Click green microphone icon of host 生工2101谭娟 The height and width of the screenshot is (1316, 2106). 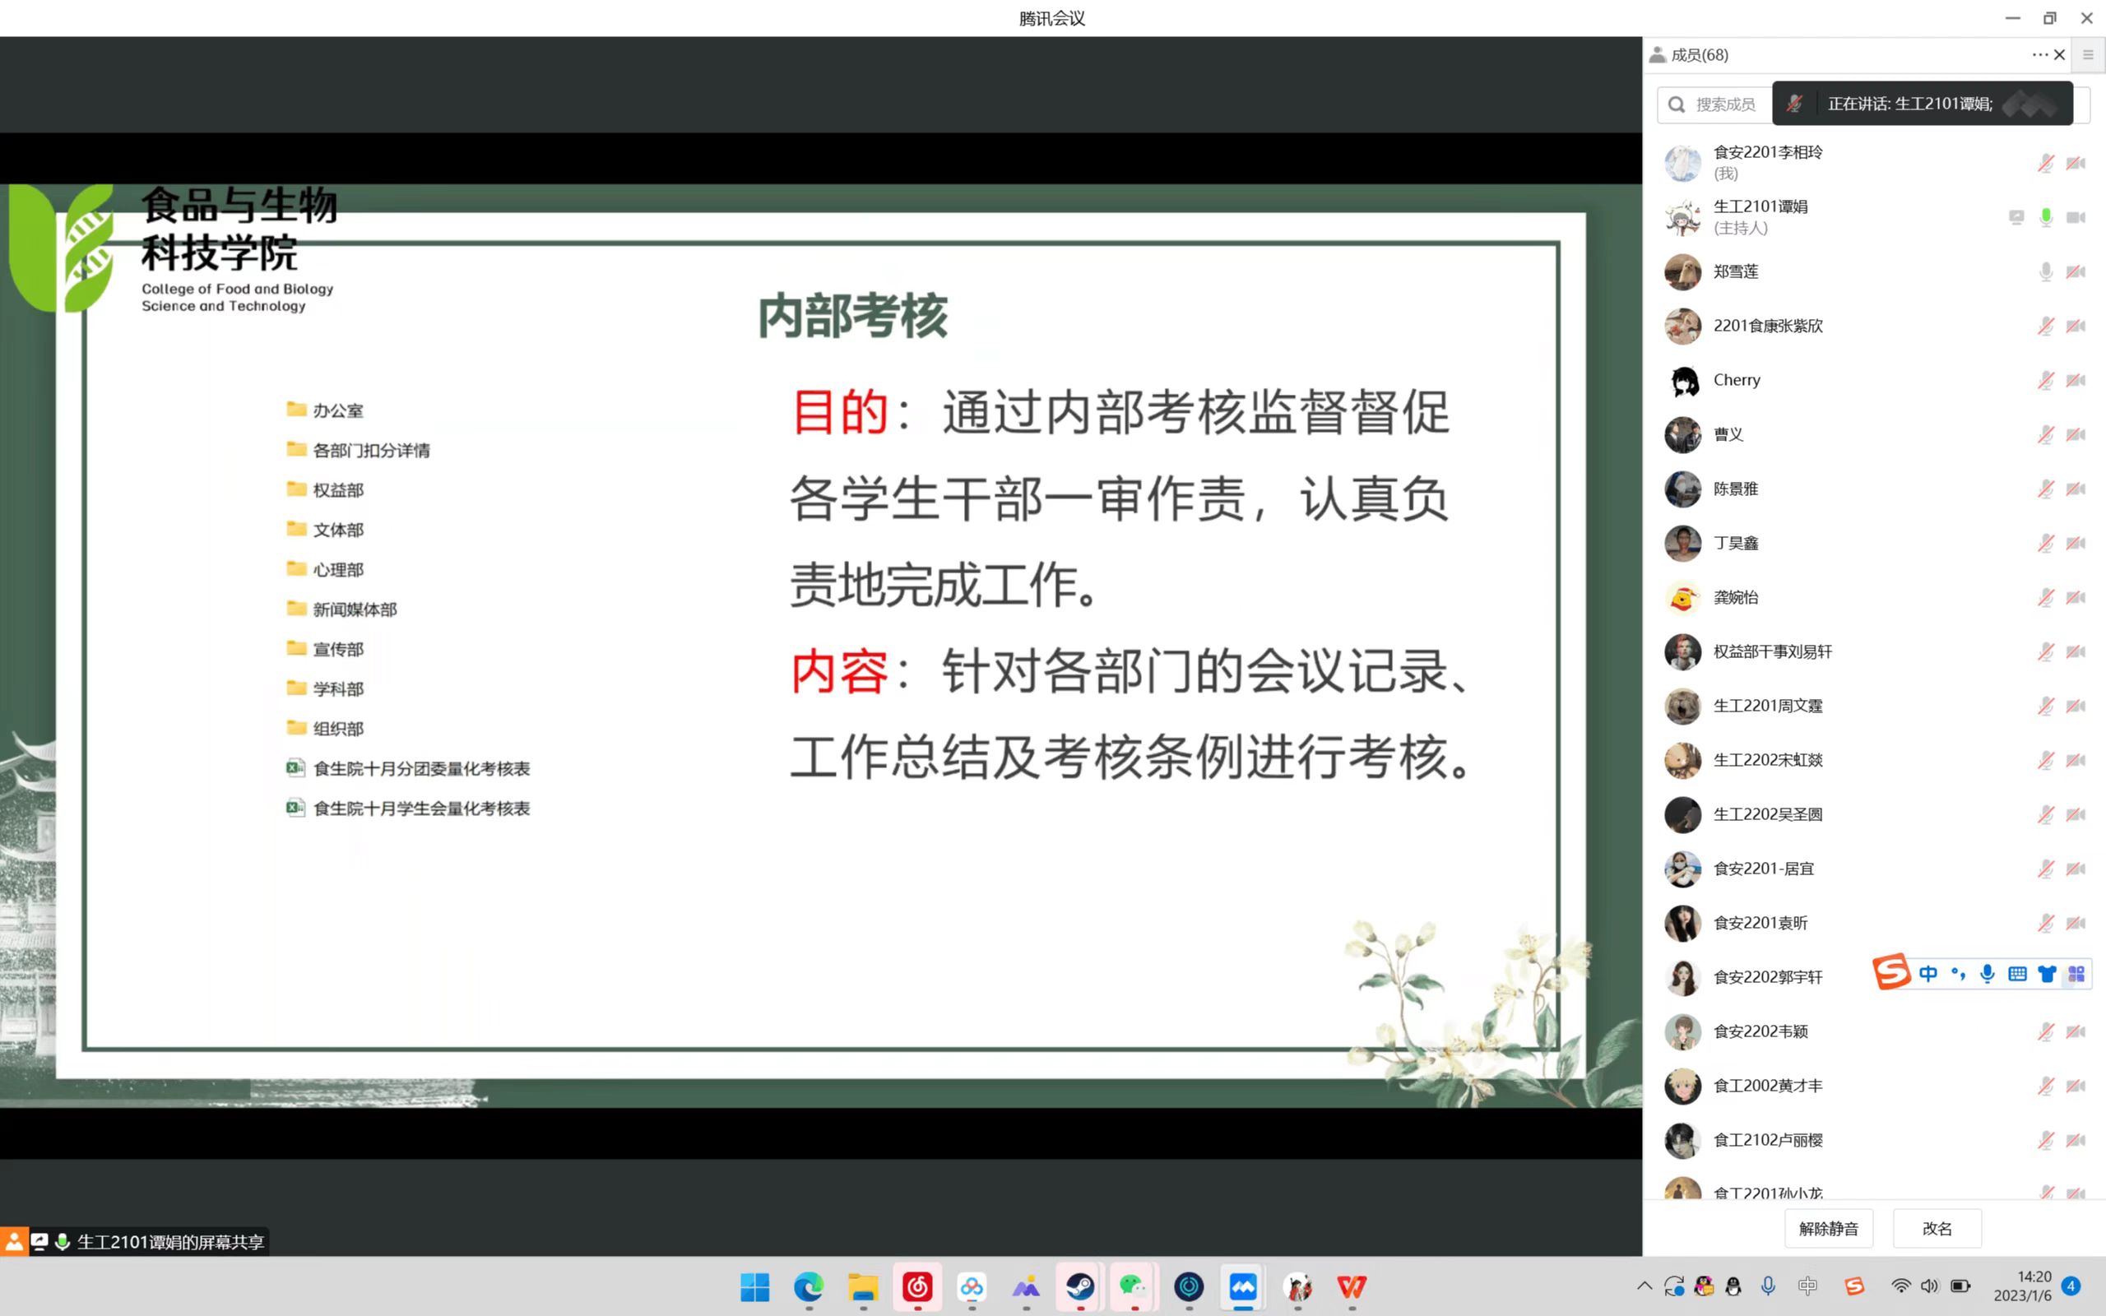click(2045, 218)
